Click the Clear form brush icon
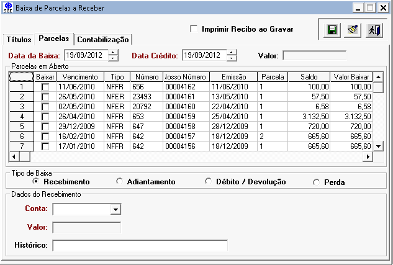Image resolution: width=393 pixels, height=265 pixels. point(352,30)
